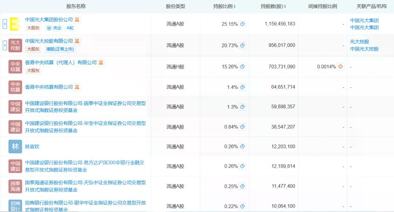Open pie chart icon beside 1.3%
This screenshot has width=394, height=212.
click(x=243, y=107)
